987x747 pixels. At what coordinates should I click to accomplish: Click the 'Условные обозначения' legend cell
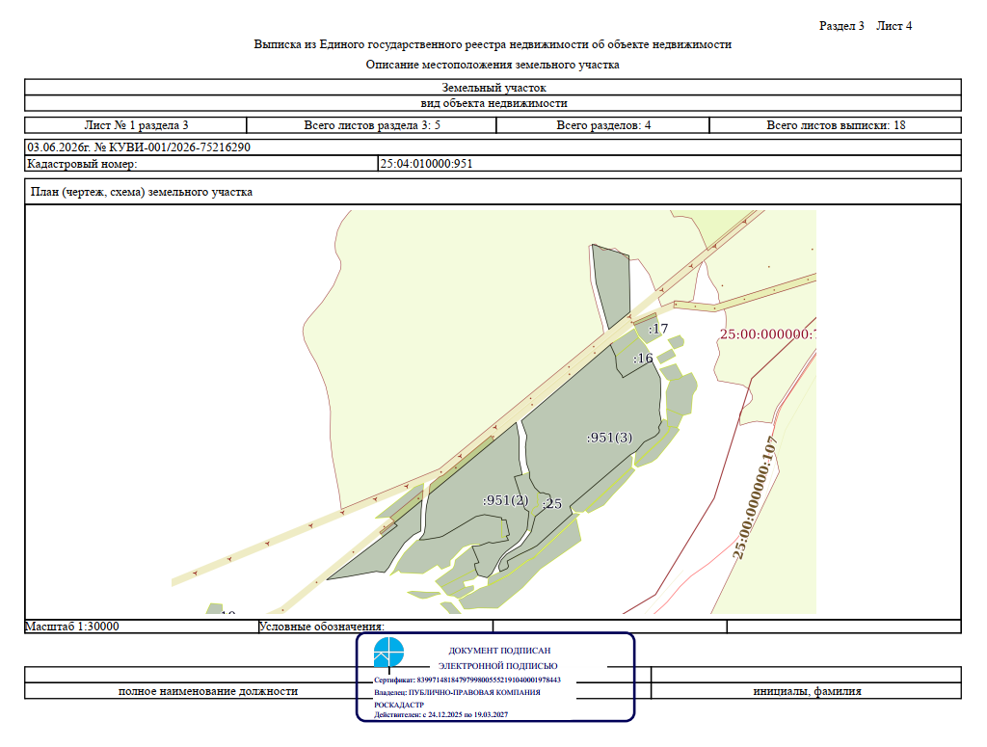pos(376,627)
